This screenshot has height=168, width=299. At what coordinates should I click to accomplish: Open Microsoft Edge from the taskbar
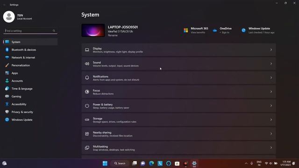(151, 163)
